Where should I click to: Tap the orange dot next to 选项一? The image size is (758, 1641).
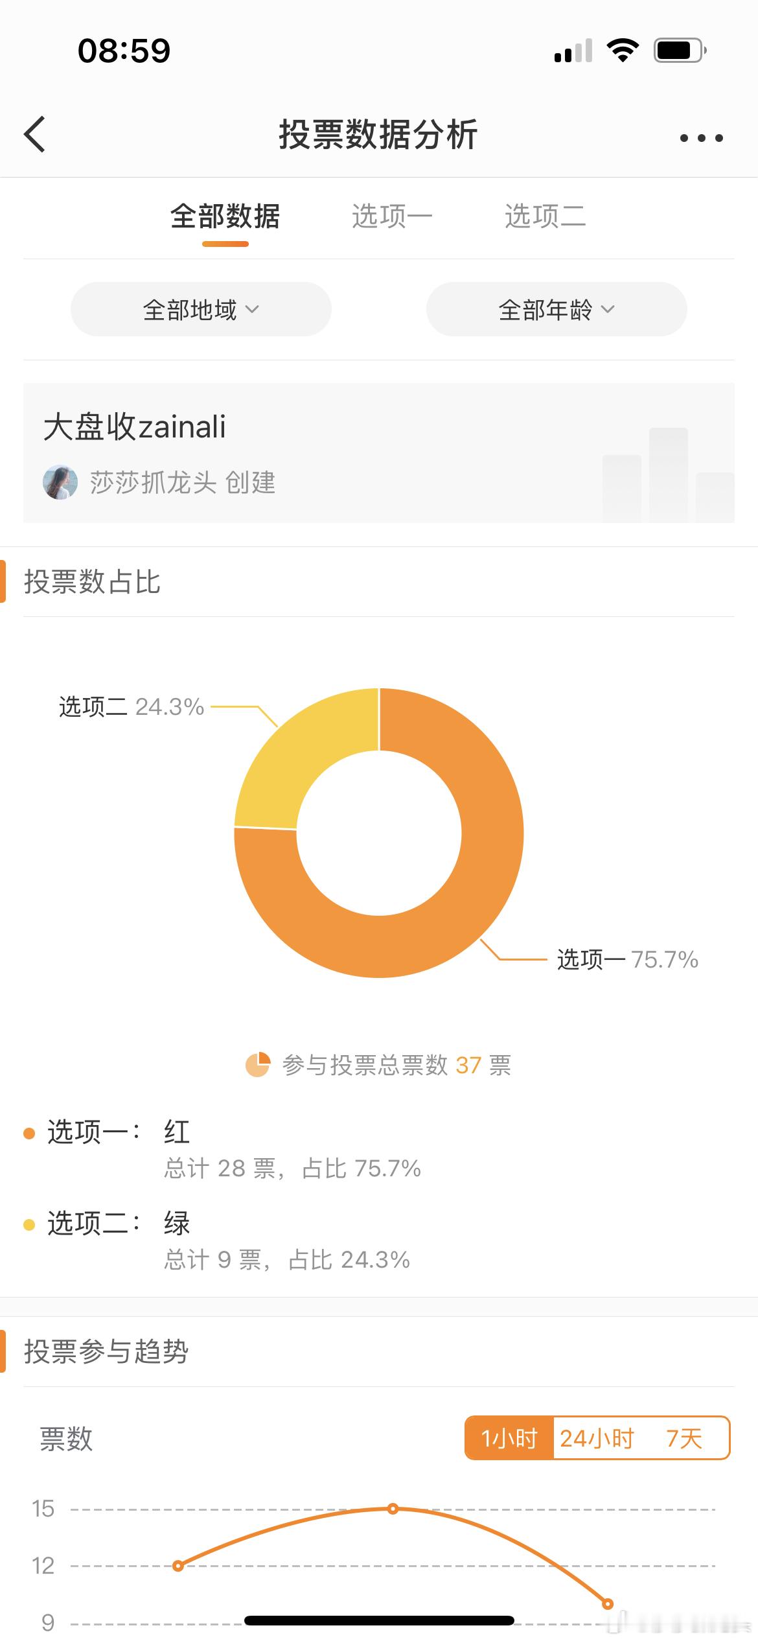point(29,1133)
